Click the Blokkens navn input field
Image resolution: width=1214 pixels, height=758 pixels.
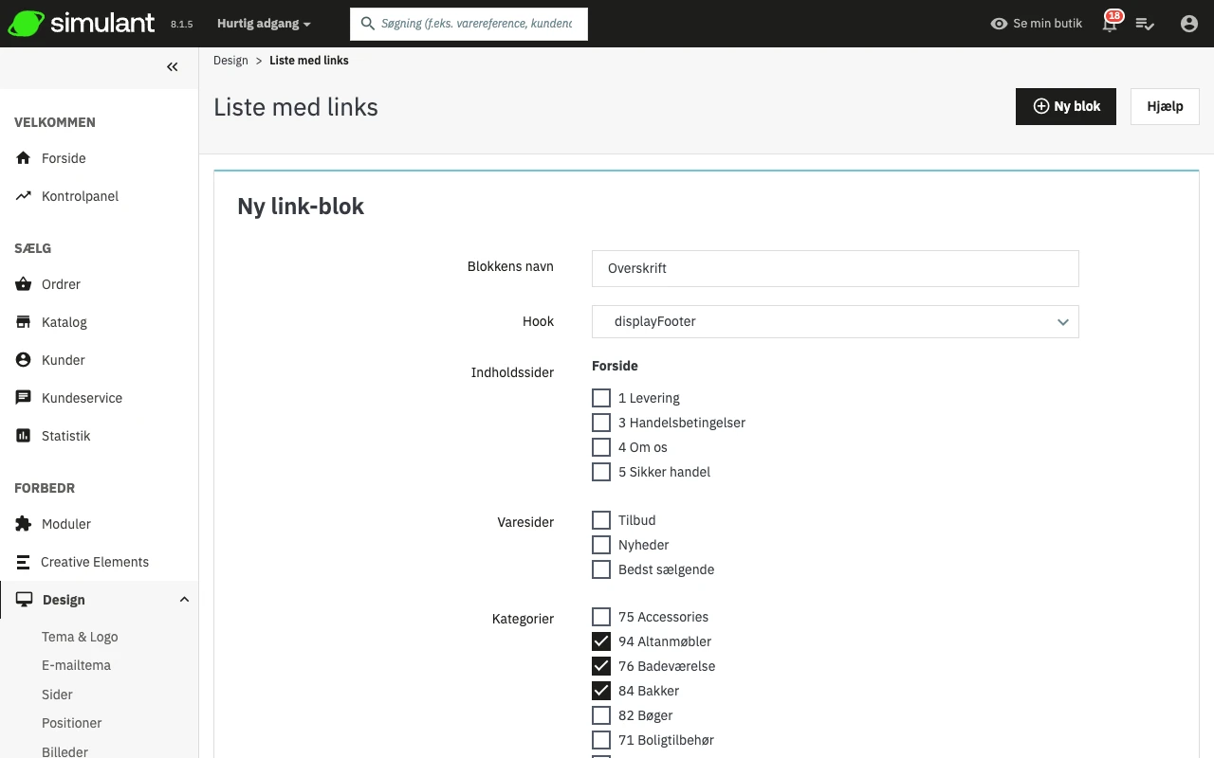point(835,269)
